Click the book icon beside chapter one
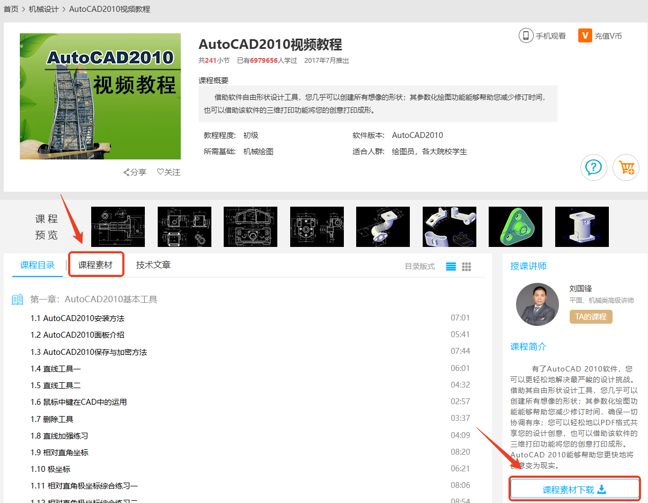 point(18,300)
